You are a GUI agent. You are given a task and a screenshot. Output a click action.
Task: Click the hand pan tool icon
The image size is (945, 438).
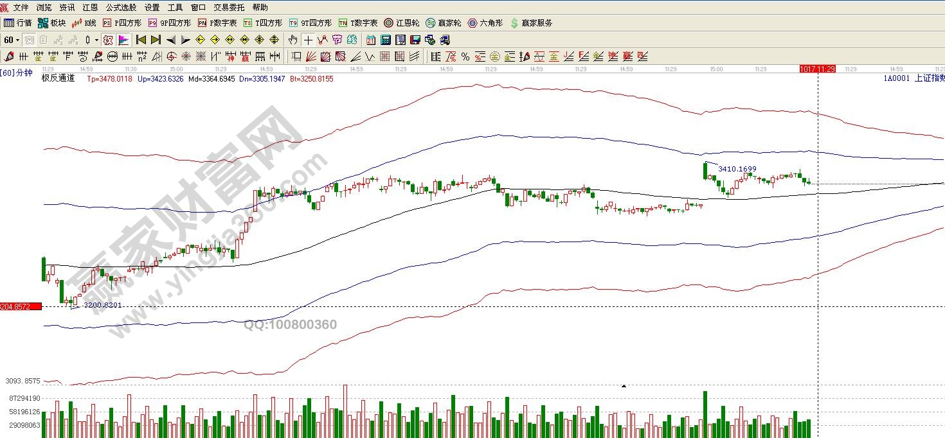294,40
